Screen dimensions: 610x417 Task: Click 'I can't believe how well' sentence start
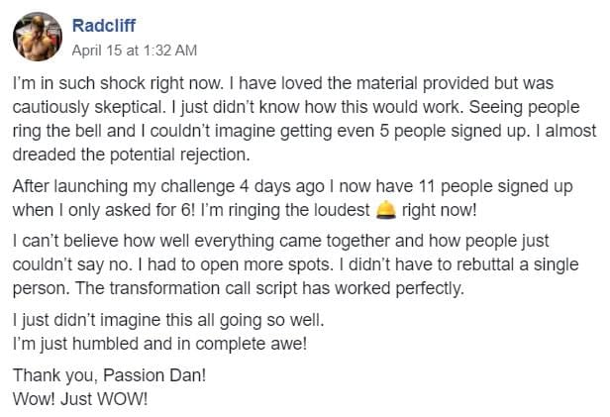click(101, 241)
